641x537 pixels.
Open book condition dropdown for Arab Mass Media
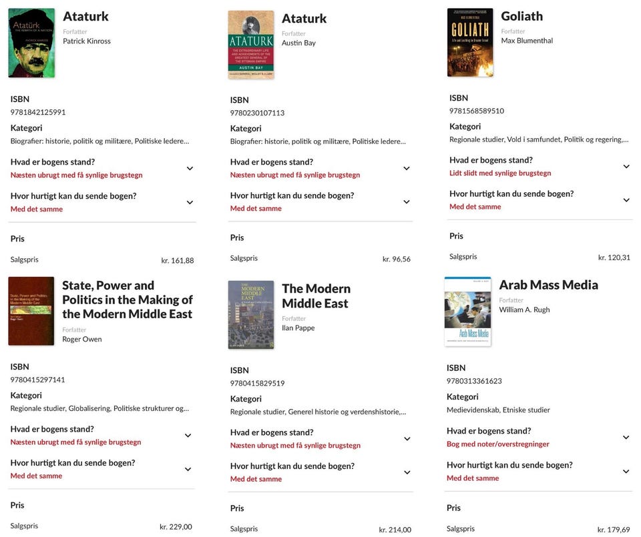click(626, 438)
